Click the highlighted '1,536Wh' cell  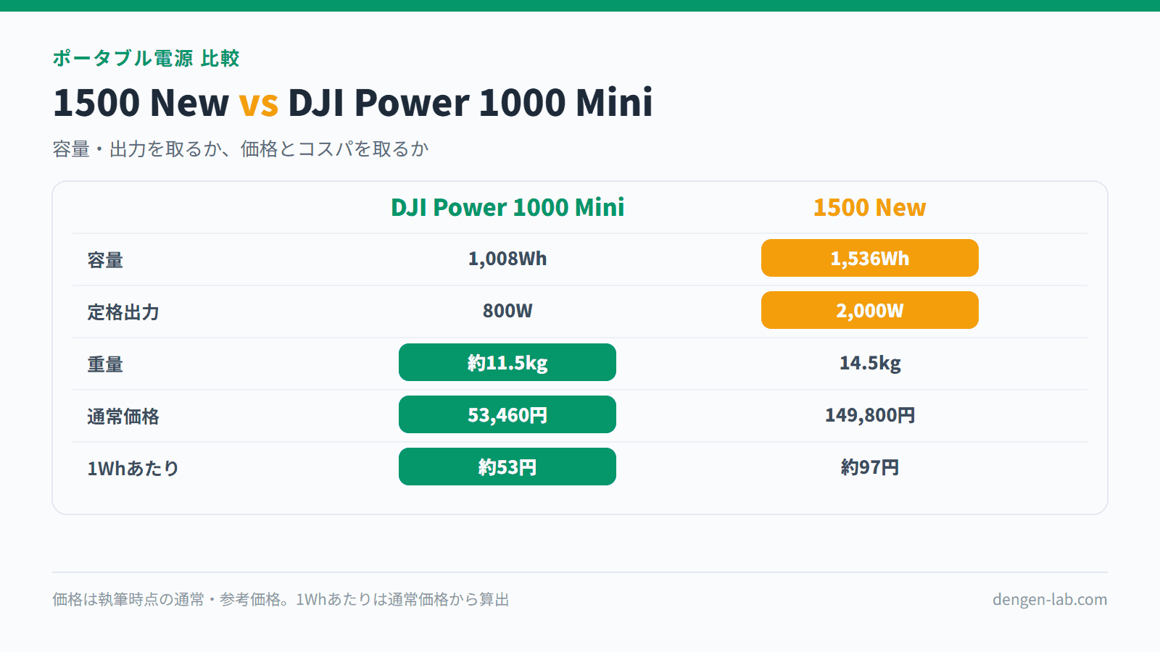coord(870,258)
